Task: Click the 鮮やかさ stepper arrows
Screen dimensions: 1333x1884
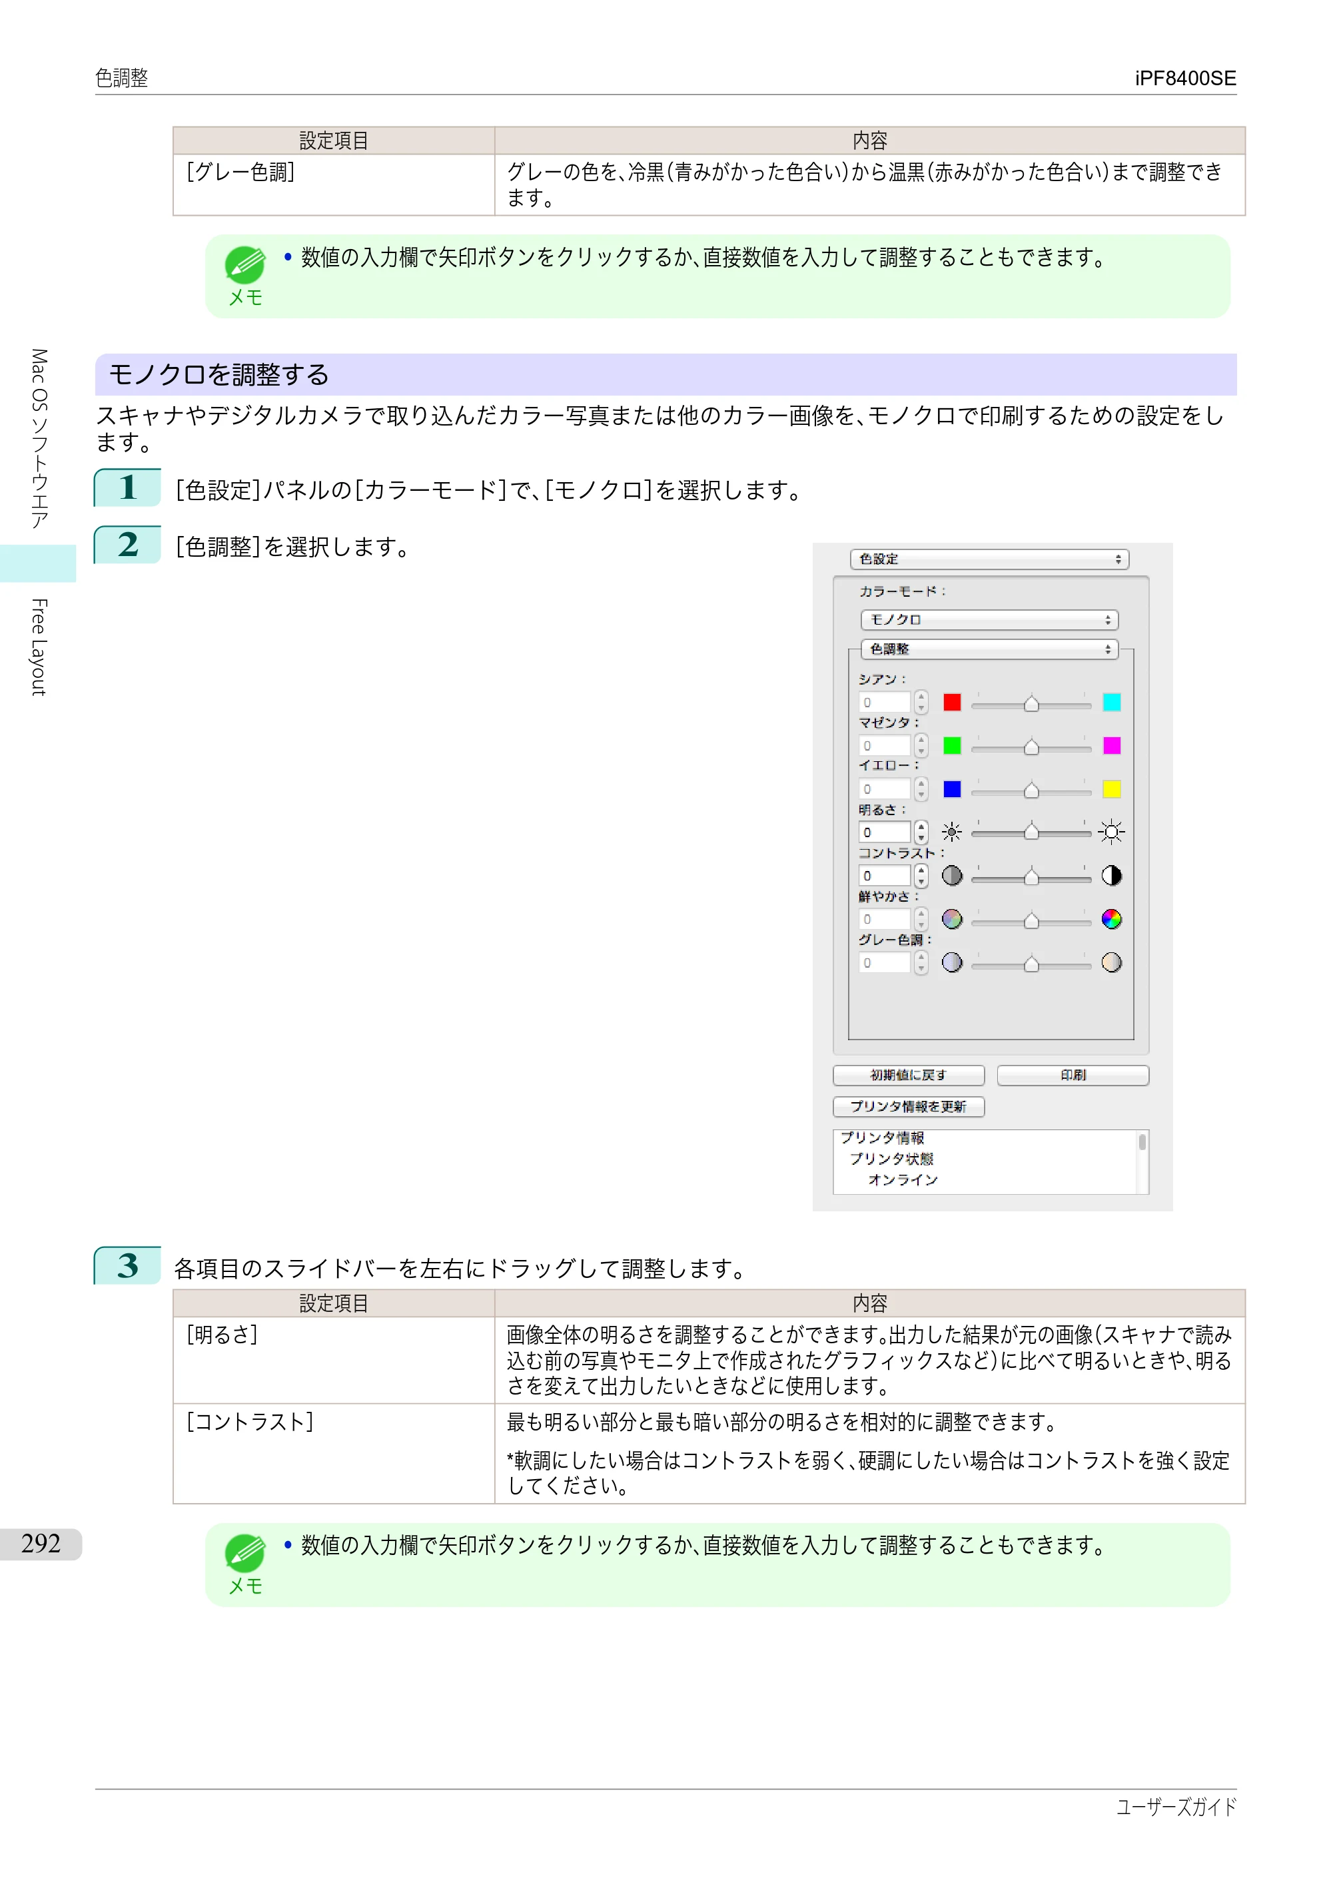Action: pos(921,920)
